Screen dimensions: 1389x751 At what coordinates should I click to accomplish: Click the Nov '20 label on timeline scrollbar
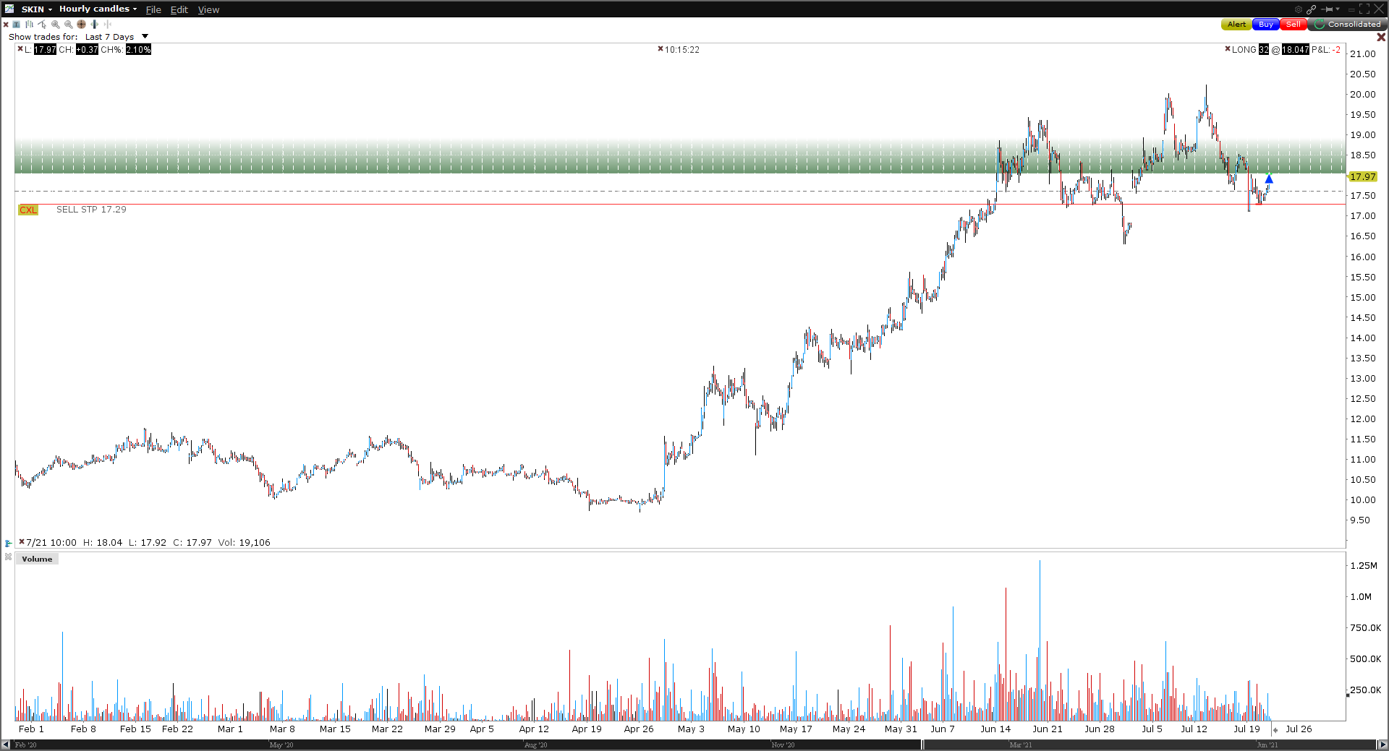point(783,744)
